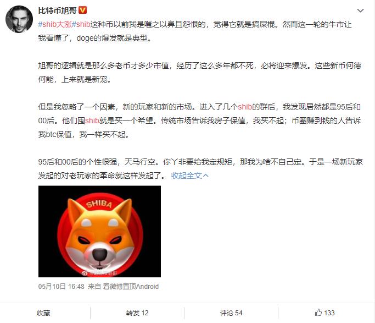Open 评论 54 comments section
Viewport: 375px width, 323px height.
(x=231, y=313)
